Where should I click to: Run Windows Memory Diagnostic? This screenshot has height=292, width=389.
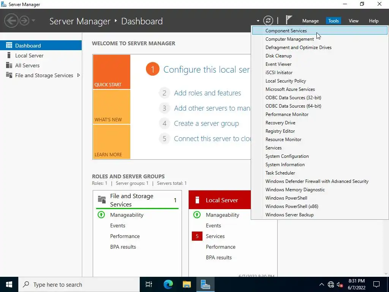[319, 190]
